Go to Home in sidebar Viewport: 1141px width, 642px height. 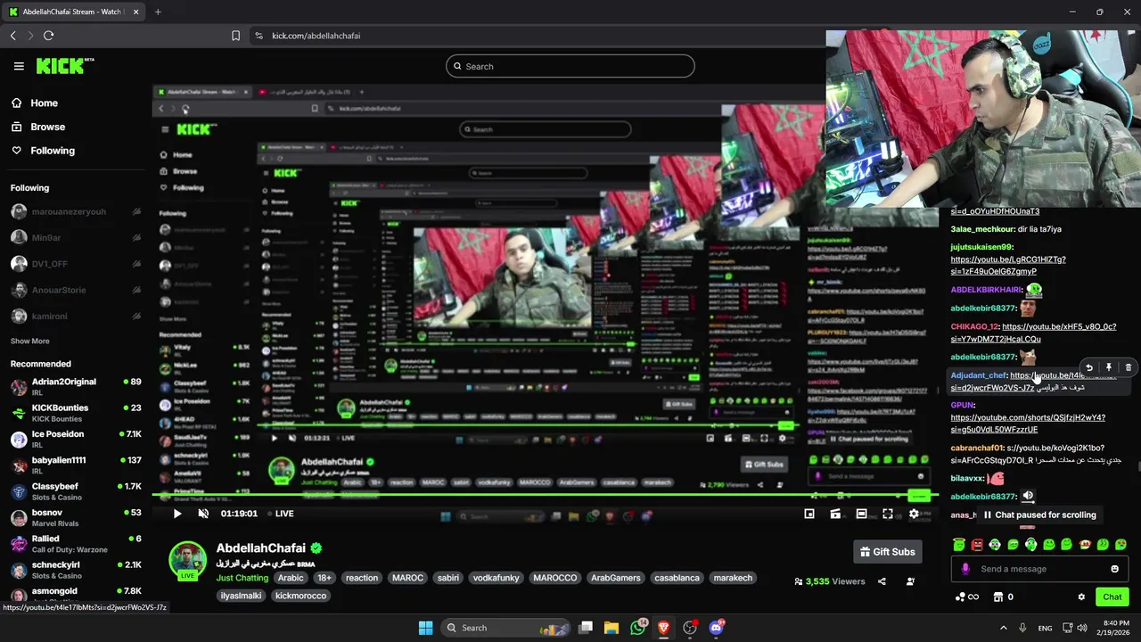tap(44, 103)
